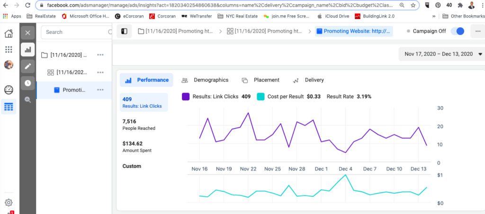The height and width of the screenshot is (214, 485).
Task: Go to the Facebook home icon in the sidebar
Action: pos(9,33)
